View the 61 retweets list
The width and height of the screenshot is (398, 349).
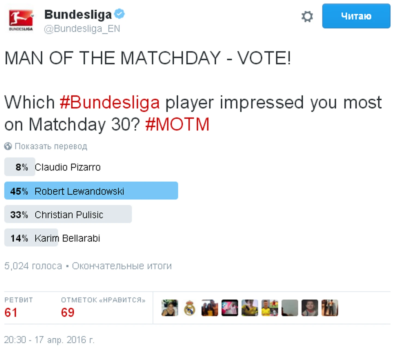tap(19, 308)
